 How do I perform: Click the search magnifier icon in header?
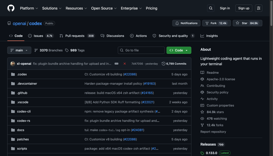click(x=211, y=8)
